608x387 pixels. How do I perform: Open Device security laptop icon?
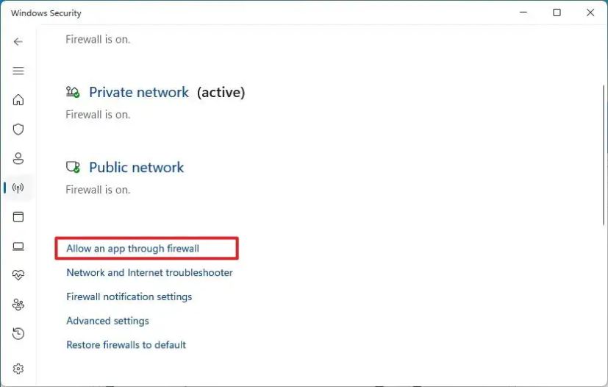(x=18, y=246)
